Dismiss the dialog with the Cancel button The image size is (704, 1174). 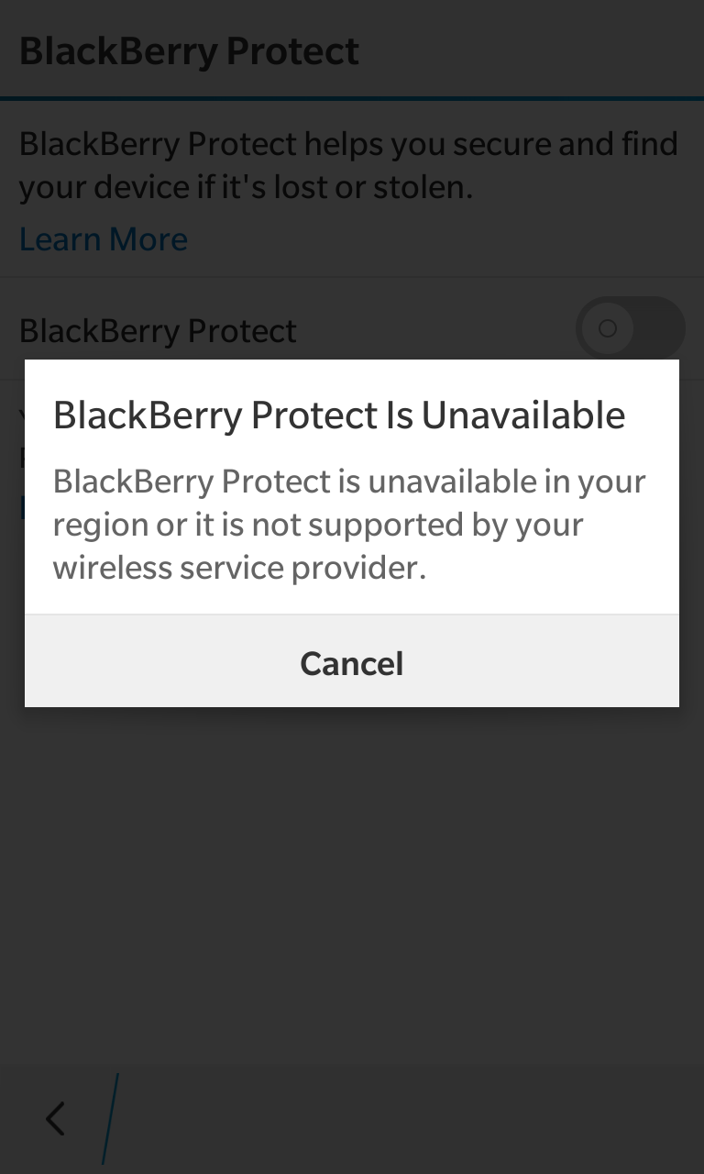click(x=352, y=662)
